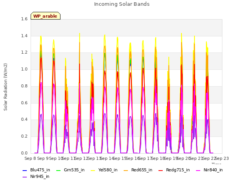Click the Yel580_in yellow legend swatch
The height and width of the screenshot is (184, 245).
point(93,170)
